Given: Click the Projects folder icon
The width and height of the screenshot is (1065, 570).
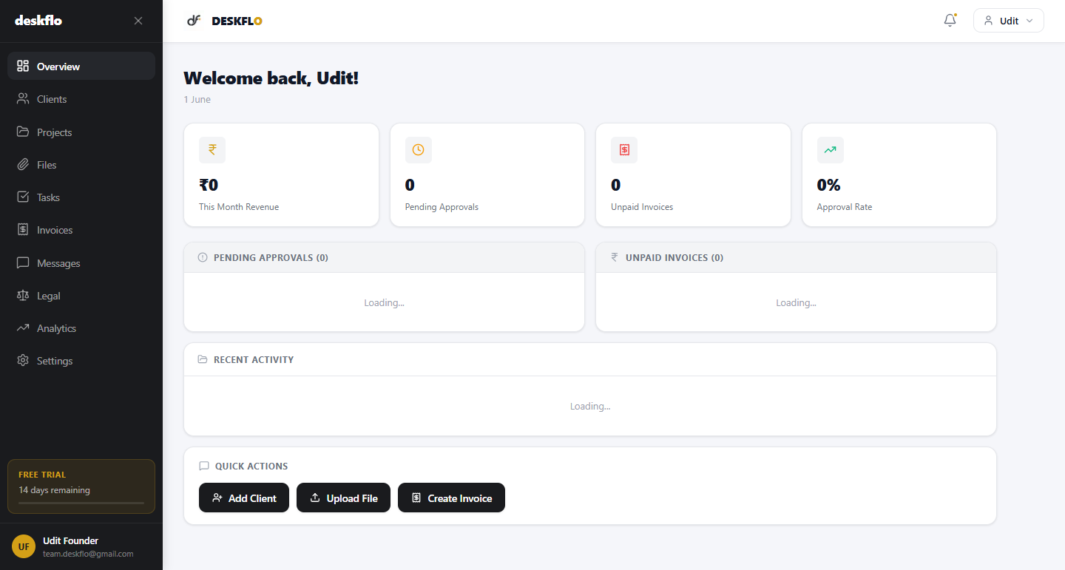Looking at the screenshot, I should point(23,132).
